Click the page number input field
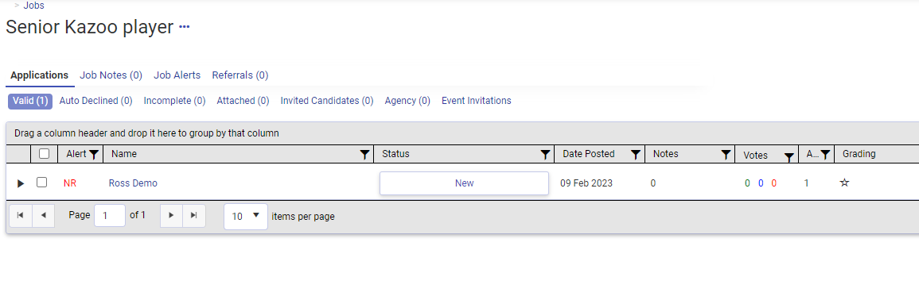The height and width of the screenshot is (300, 919). 110,215
